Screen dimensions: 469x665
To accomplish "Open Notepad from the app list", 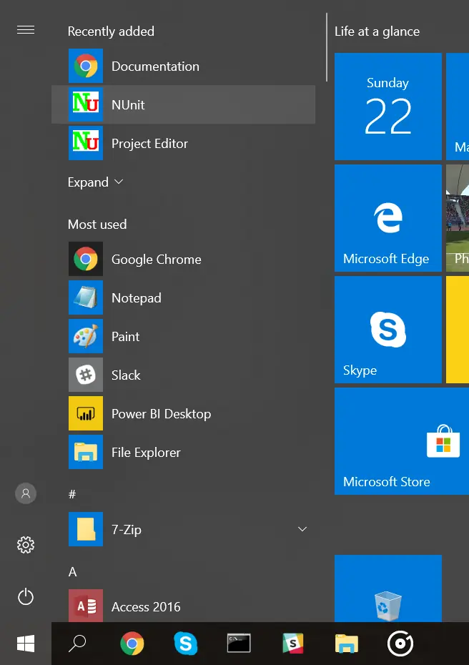I will pos(136,297).
